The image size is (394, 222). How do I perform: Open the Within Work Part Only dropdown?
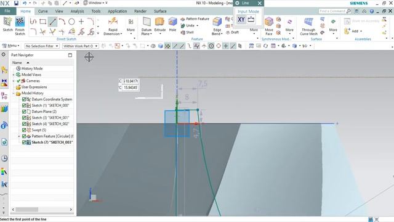pyautogui.click(x=81, y=46)
